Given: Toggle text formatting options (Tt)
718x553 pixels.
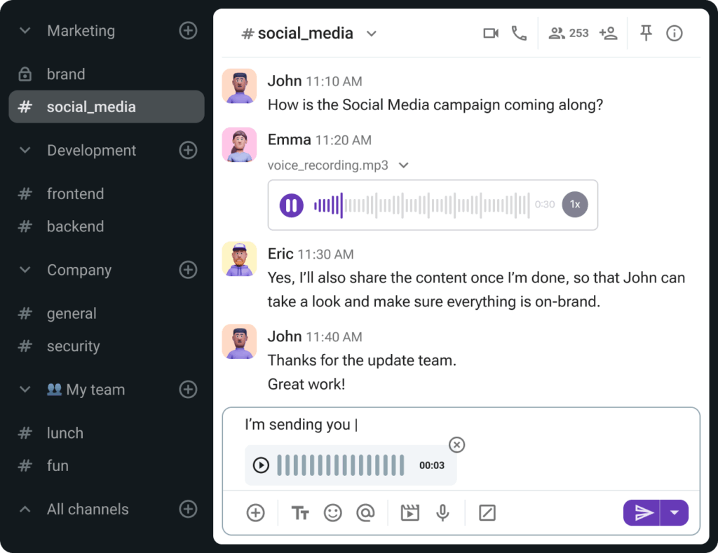Looking at the screenshot, I should pyautogui.click(x=300, y=513).
